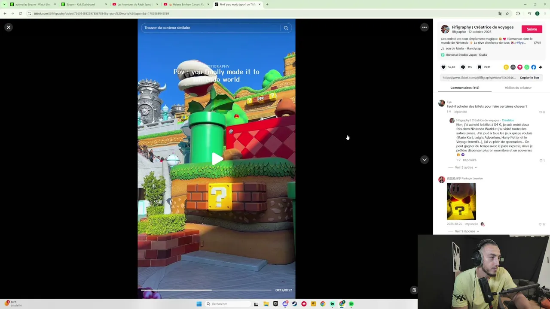Seek using the video progress bar
The height and width of the screenshot is (309, 550).
coord(206,290)
